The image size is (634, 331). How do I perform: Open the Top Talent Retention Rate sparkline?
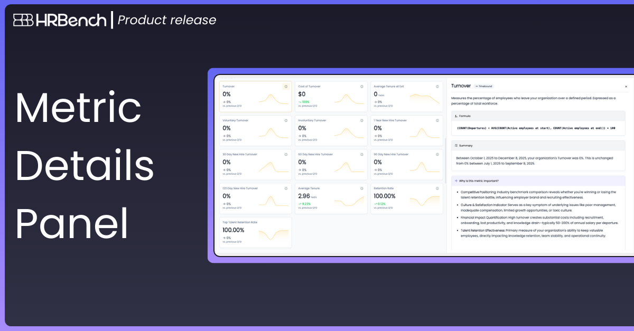click(x=273, y=234)
